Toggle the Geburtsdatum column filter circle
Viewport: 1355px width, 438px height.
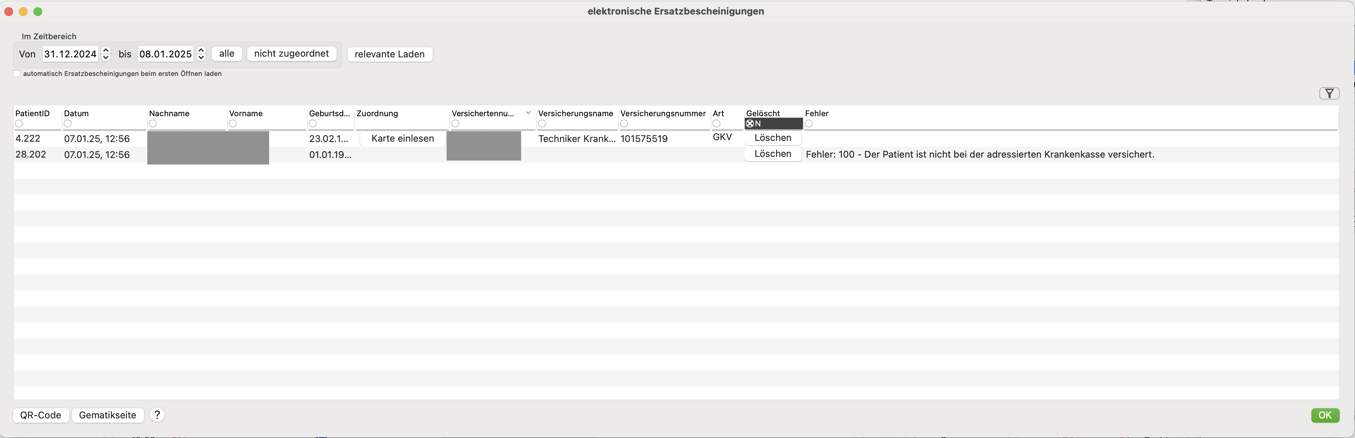[x=312, y=123]
